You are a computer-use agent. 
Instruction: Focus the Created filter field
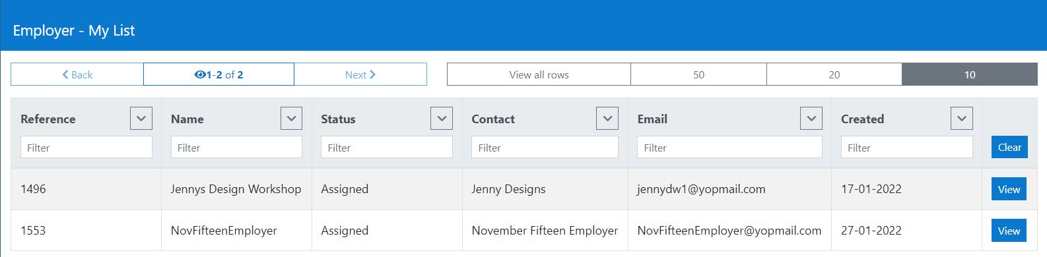point(906,147)
